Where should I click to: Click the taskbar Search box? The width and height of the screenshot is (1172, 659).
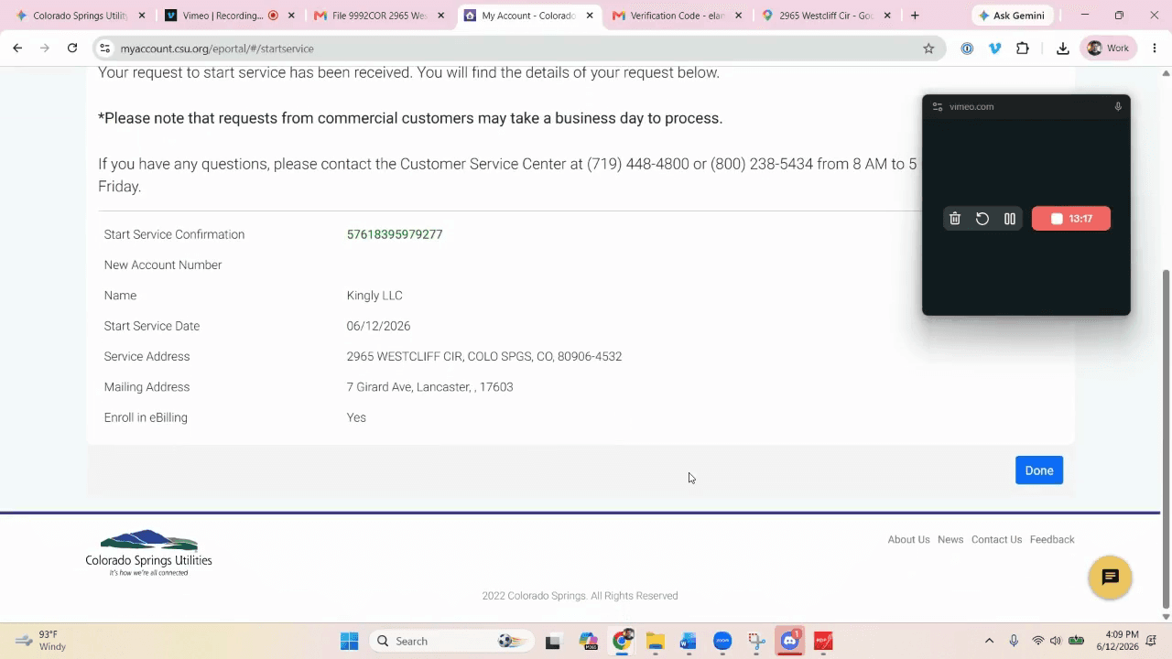click(x=451, y=641)
